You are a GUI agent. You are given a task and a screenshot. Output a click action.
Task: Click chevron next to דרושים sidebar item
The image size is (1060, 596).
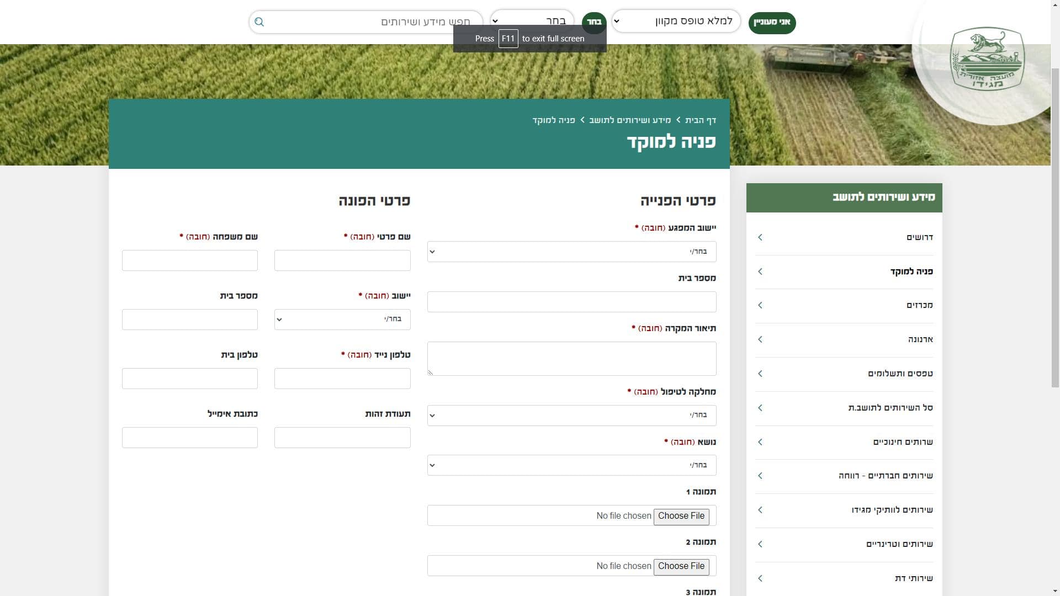[760, 237]
